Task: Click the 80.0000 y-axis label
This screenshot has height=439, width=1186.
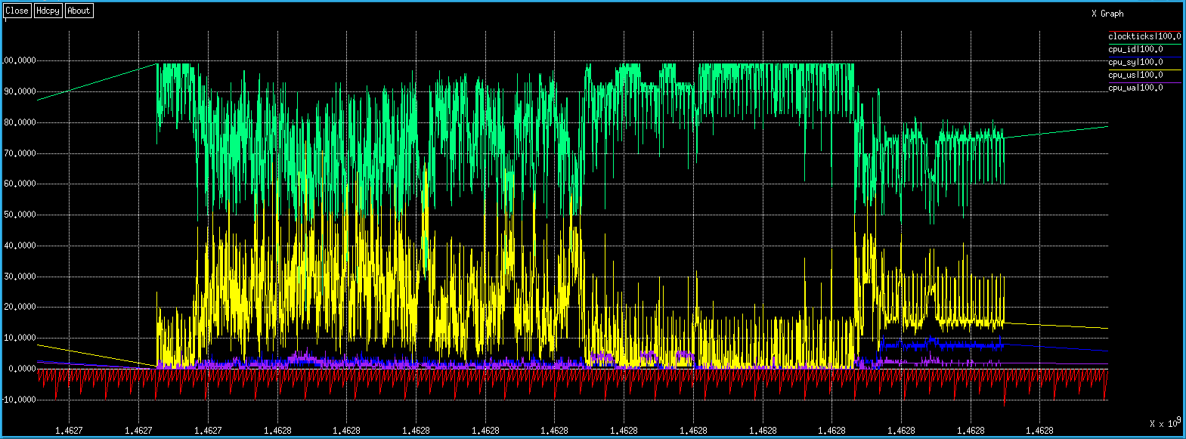Action: tap(20, 122)
